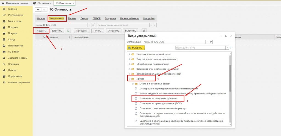
Task: Open the Главное section icon
Action: click(4, 9)
